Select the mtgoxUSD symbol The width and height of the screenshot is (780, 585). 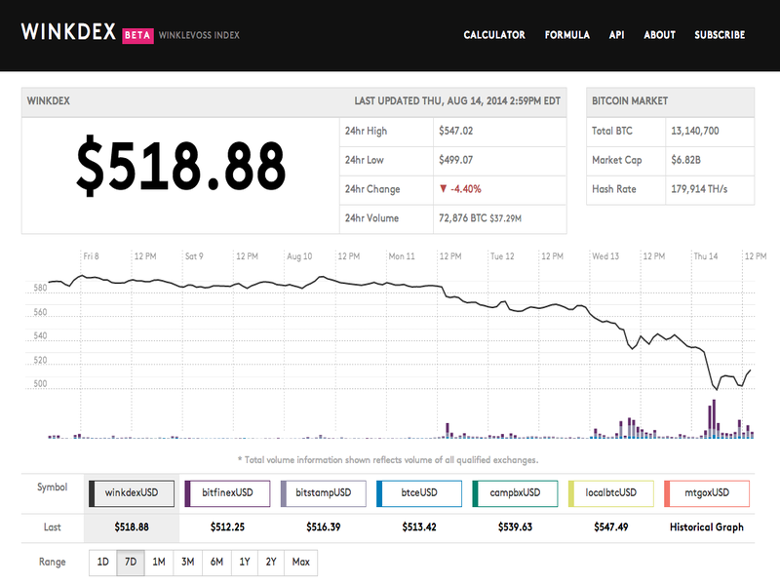point(705,493)
